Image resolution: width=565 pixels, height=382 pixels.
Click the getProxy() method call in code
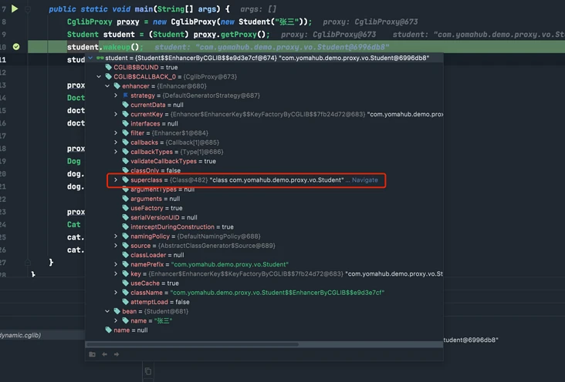[243, 35]
